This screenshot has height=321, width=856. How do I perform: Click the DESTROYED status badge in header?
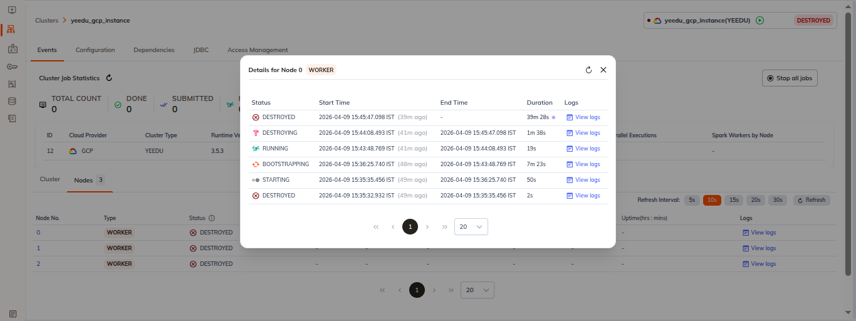point(813,21)
